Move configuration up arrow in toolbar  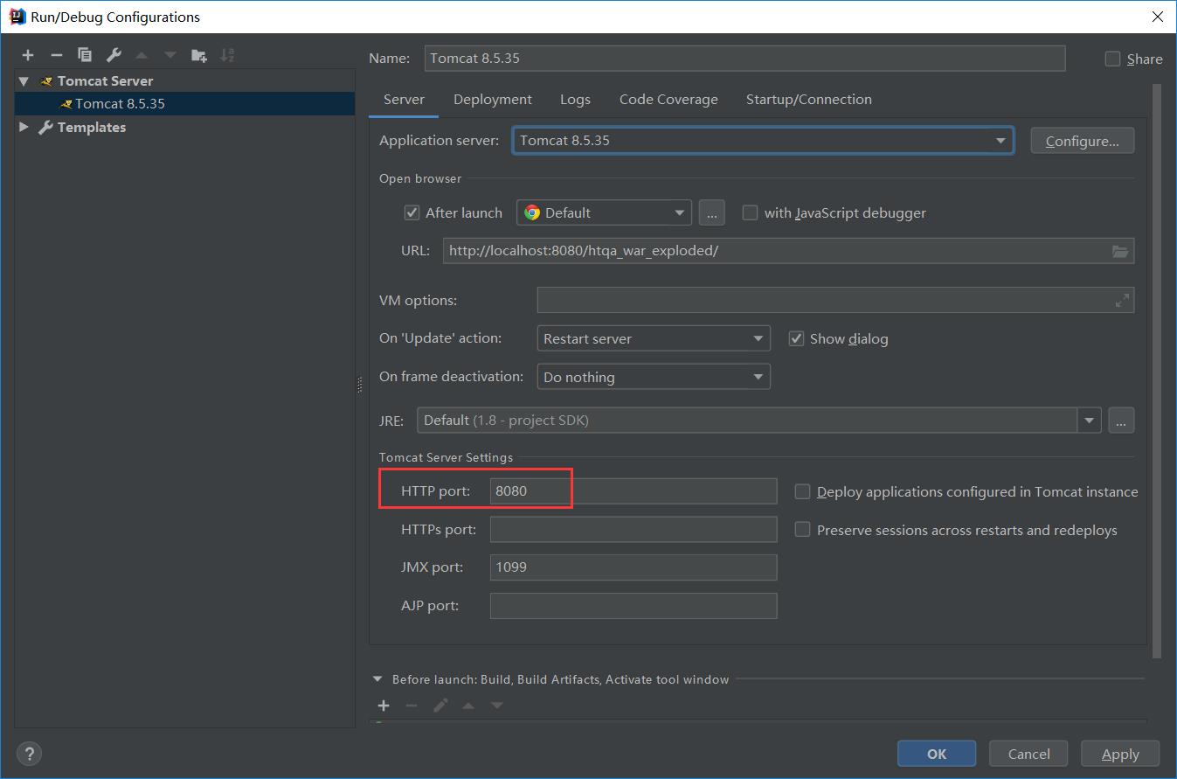[x=142, y=55]
